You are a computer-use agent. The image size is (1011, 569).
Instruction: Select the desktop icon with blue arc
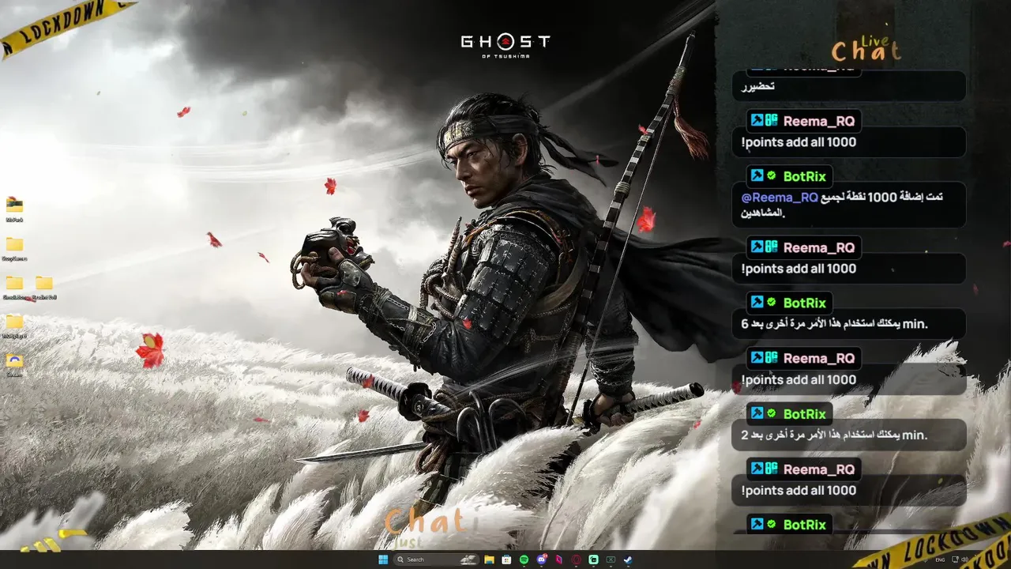click(14, 360)
